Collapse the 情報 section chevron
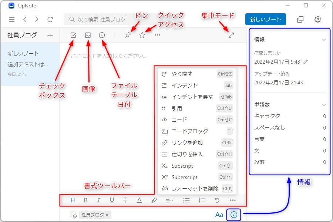Viewport: 333px width, 222px height. pyautogui.click(x=324, y=40)
